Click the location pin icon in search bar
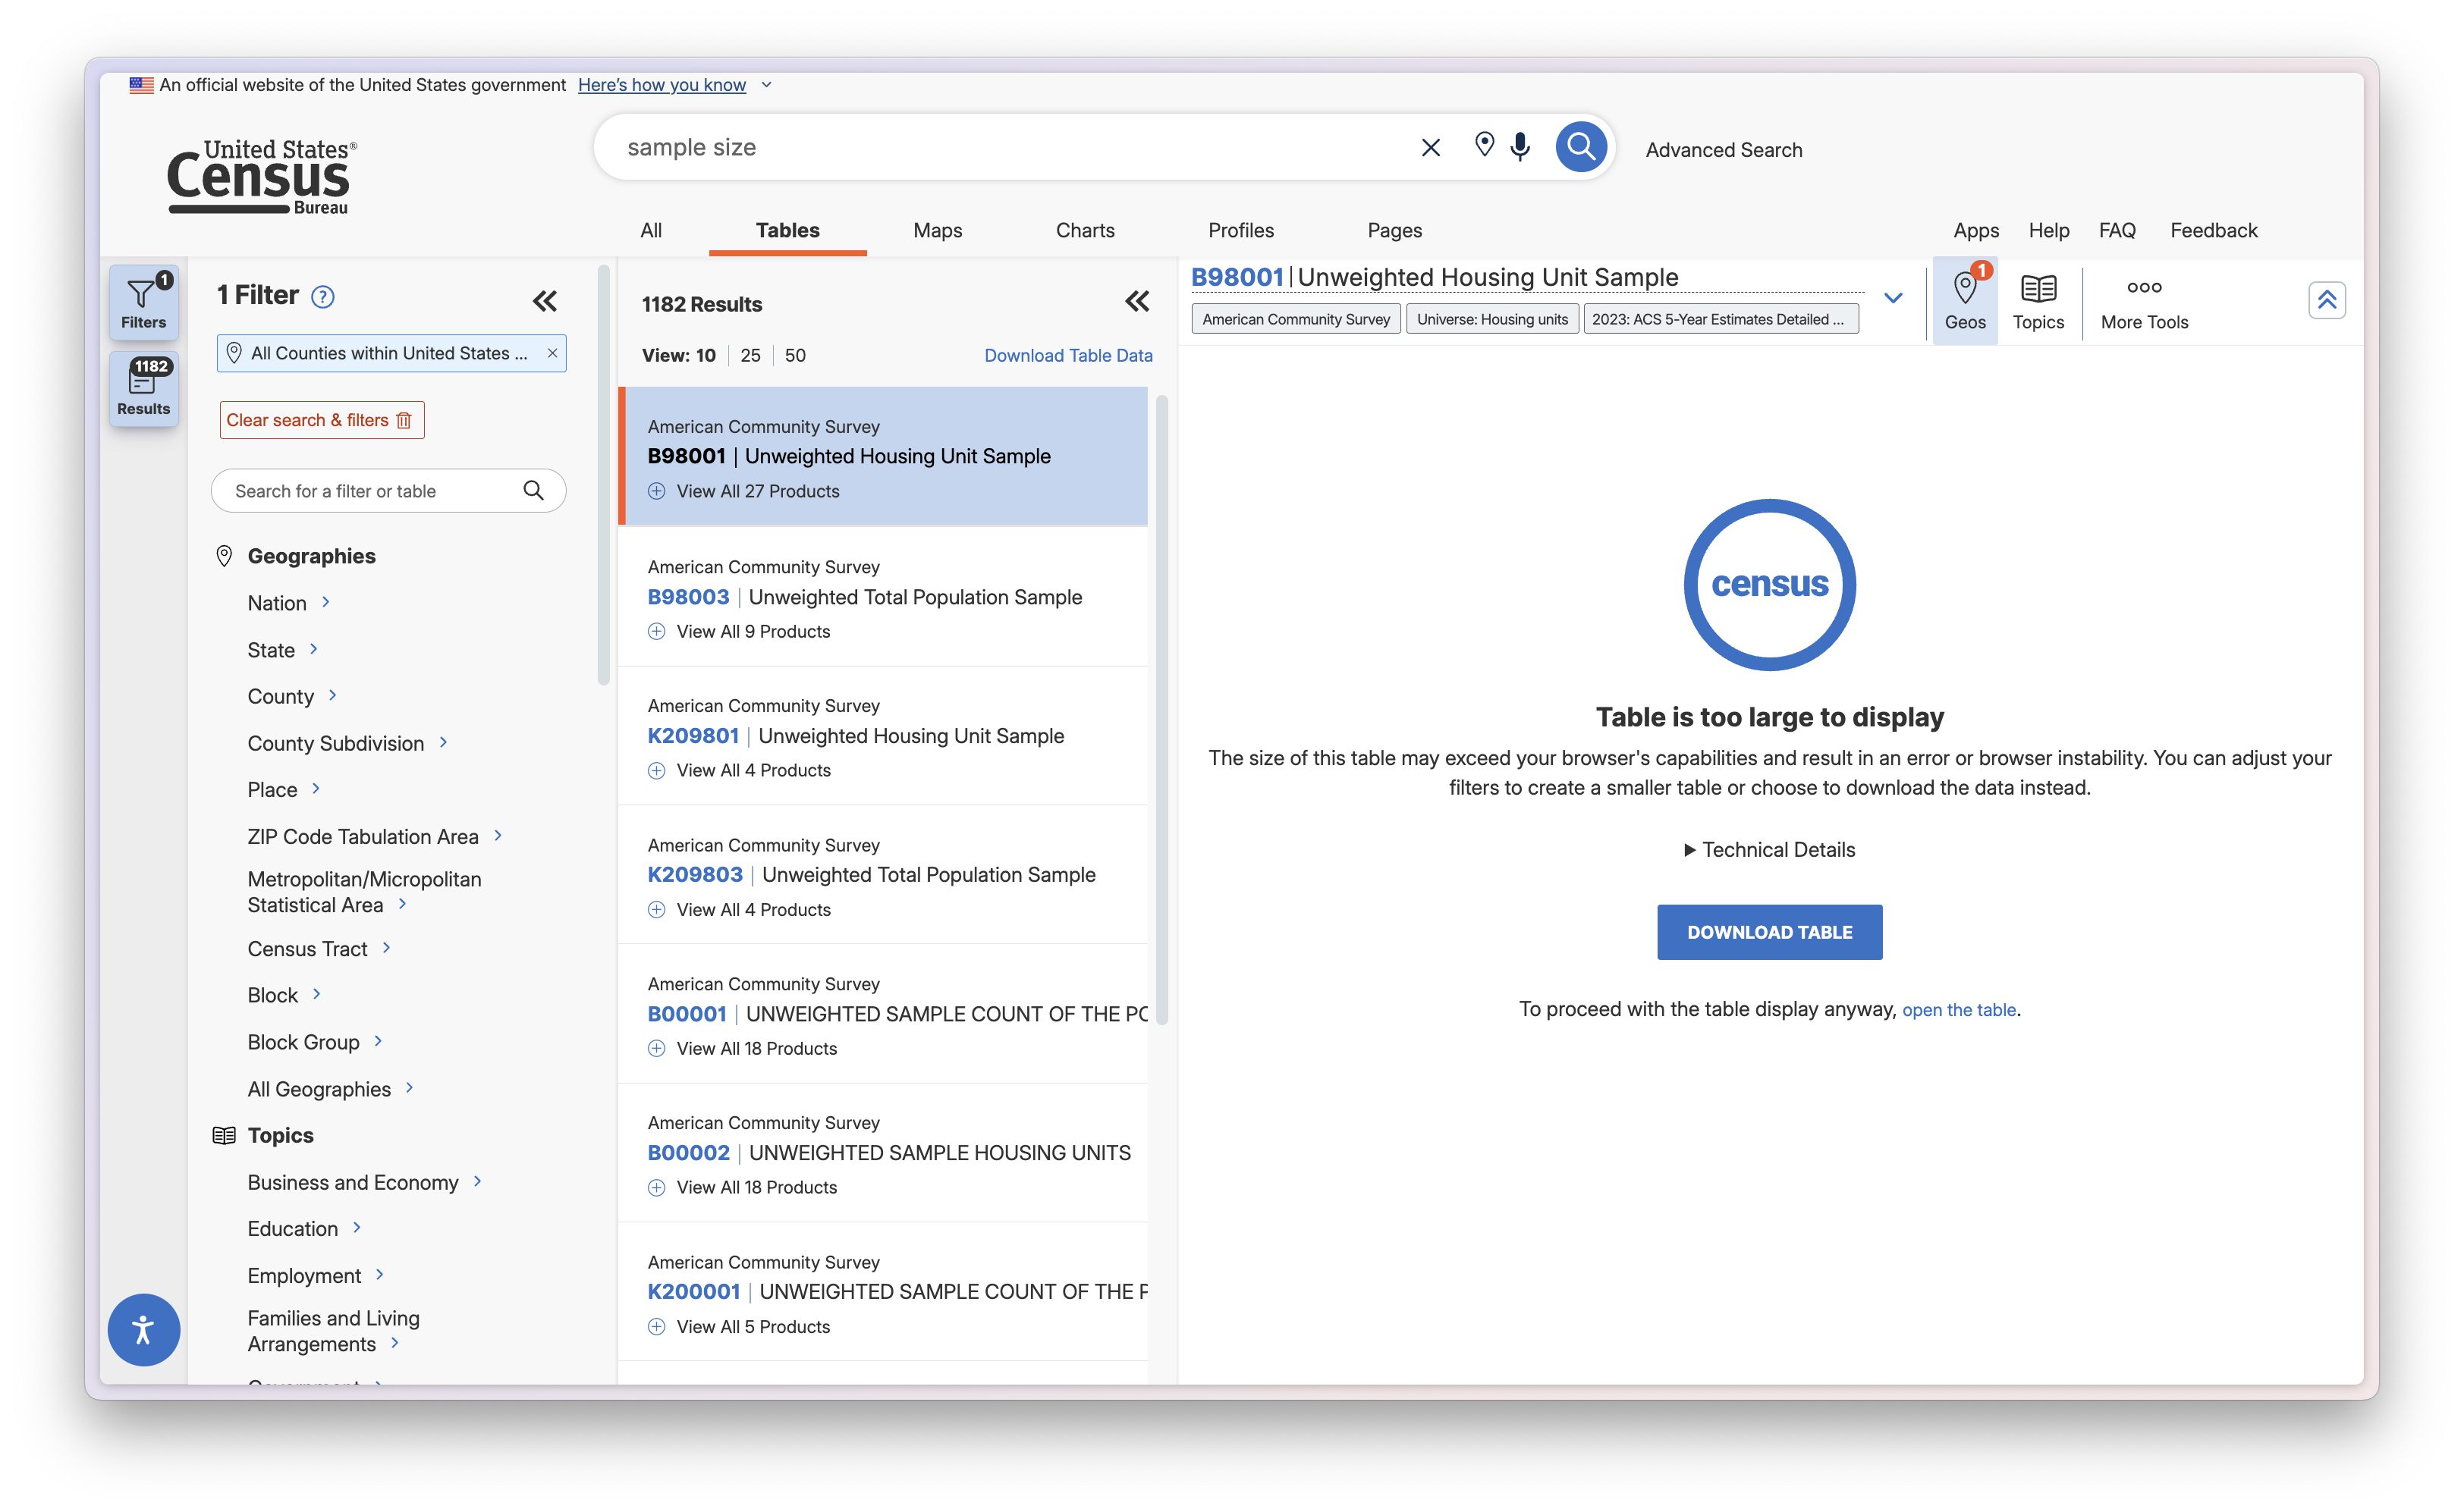2464x1512 pixels. (x=1485, y=145)
